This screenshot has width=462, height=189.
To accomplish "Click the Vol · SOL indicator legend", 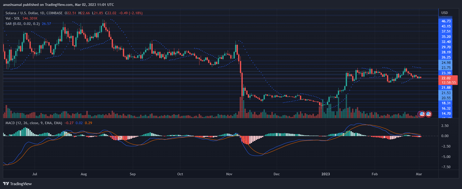I will click(x=13, y=18).
